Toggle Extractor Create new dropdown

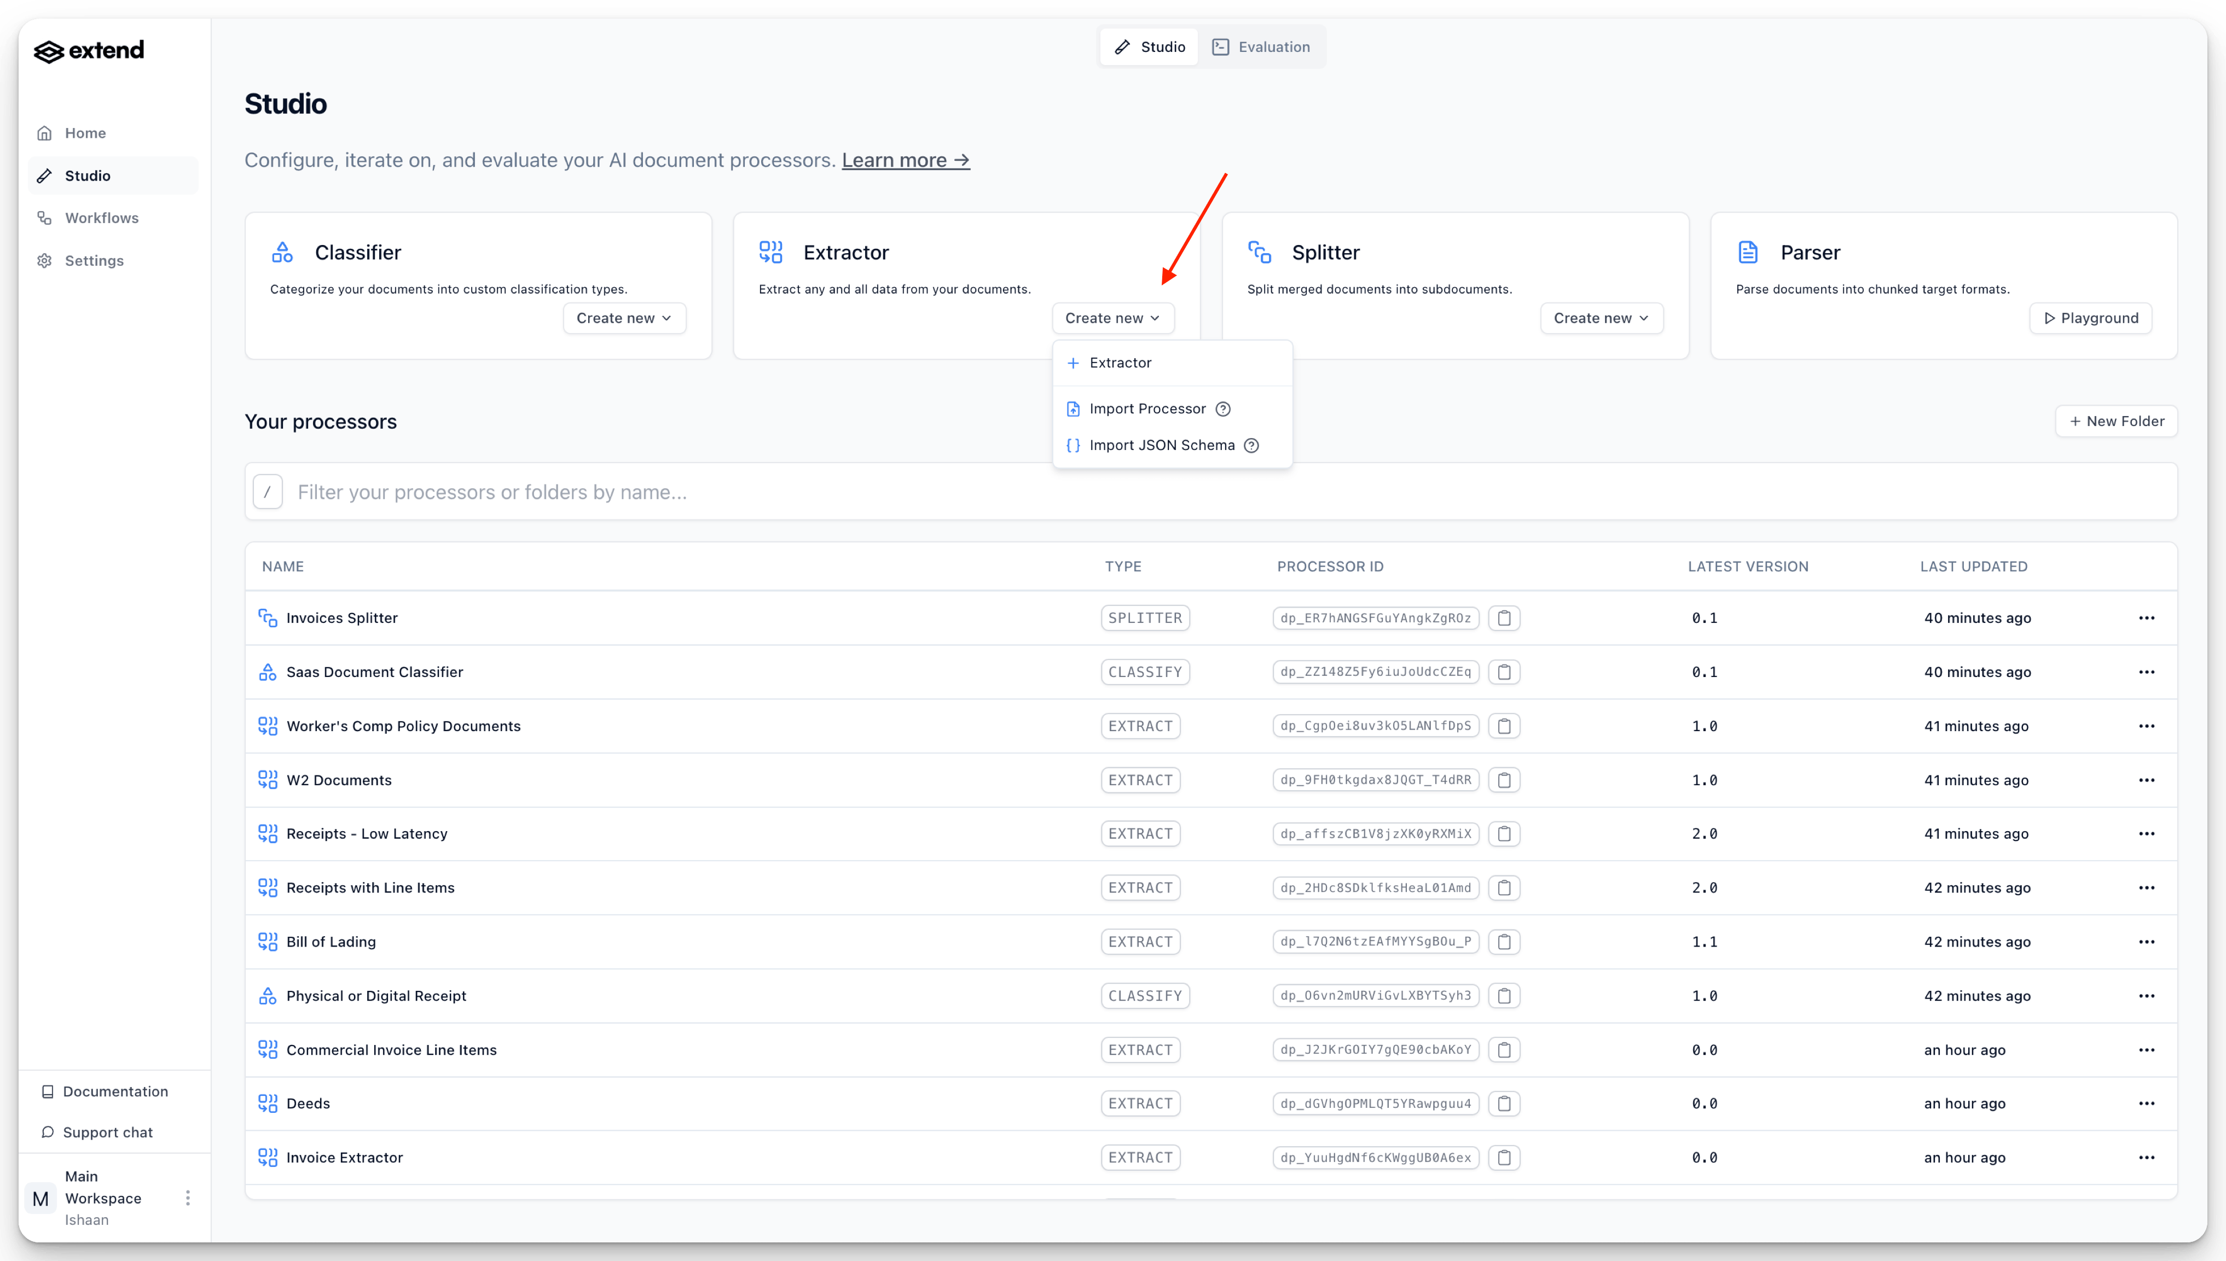coord(1112,318)
